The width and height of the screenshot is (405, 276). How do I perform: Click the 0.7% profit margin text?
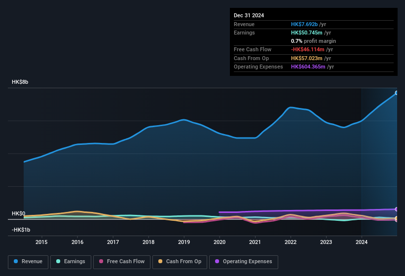[x=313, y=41]
